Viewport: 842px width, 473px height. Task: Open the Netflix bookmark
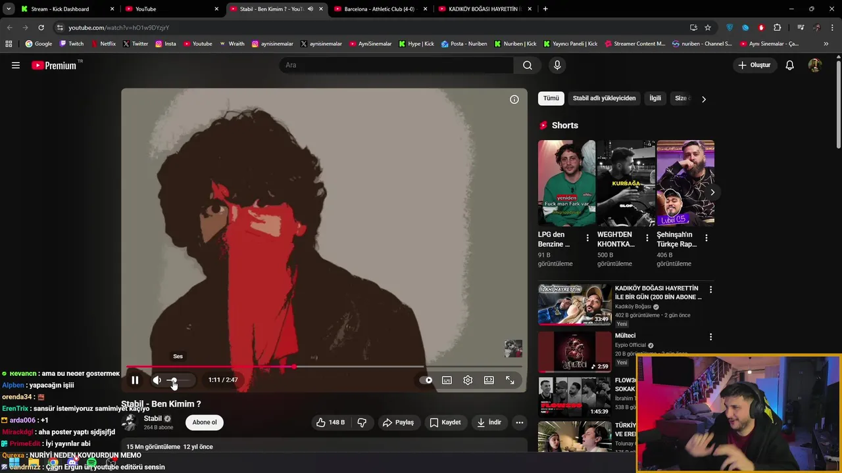click(103, 44)
